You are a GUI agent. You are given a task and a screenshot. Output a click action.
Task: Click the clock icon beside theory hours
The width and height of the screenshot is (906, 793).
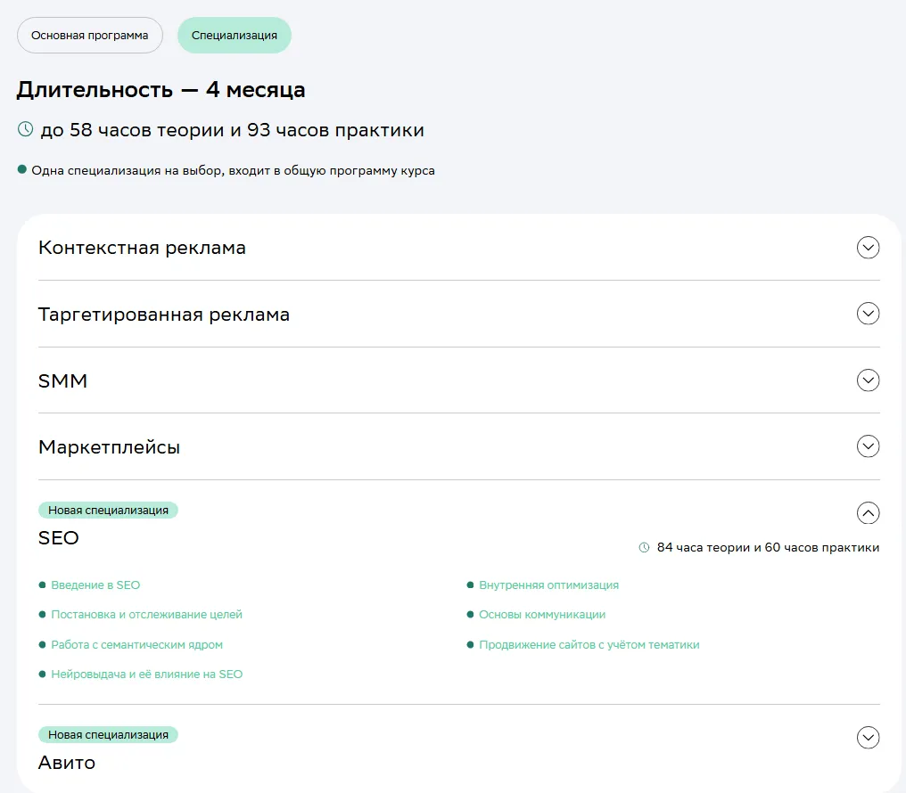[x=25, y=130]
